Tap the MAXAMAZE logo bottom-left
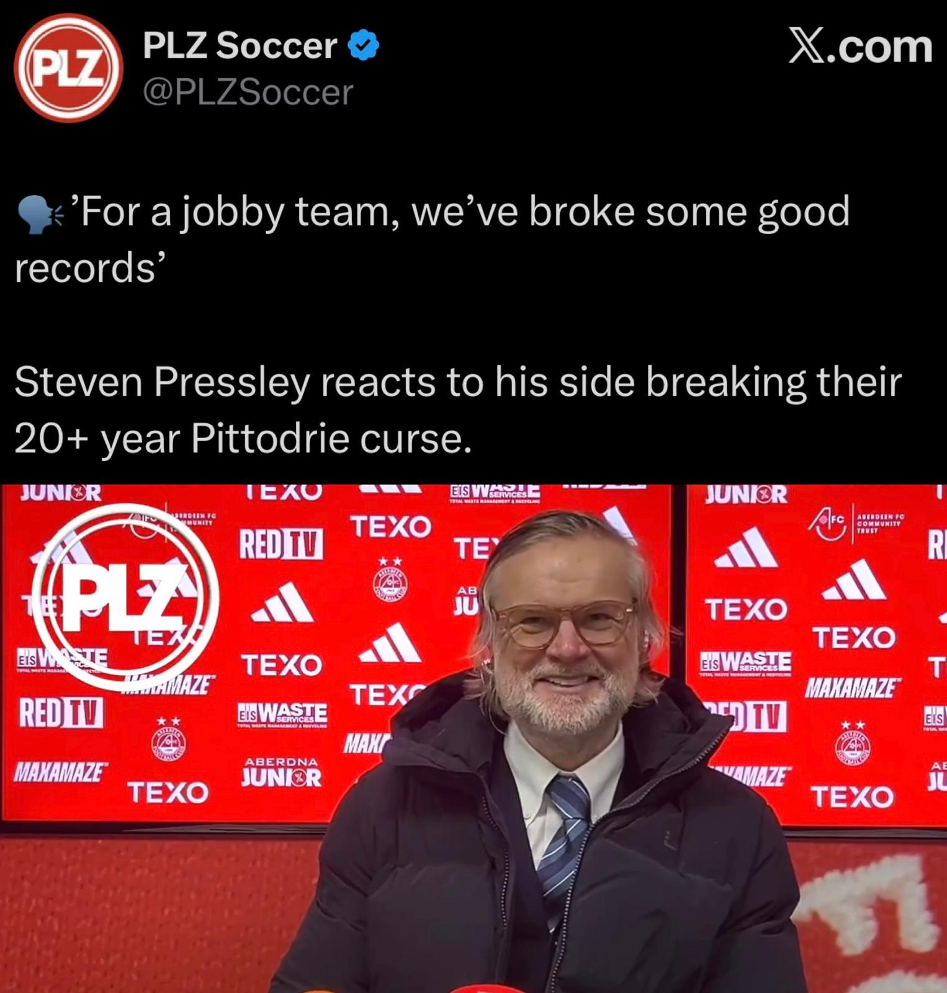The width and height of the screenshot is (947, 993). [x=60, y=772]
